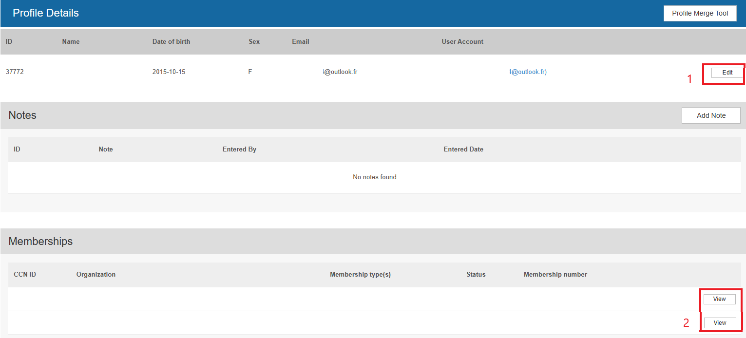
Task: Select the Organization column header
Action: (x=96, y=275)
